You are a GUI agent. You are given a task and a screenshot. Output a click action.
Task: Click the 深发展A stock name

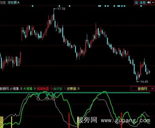pyautogui.click(x=13, y=2)
